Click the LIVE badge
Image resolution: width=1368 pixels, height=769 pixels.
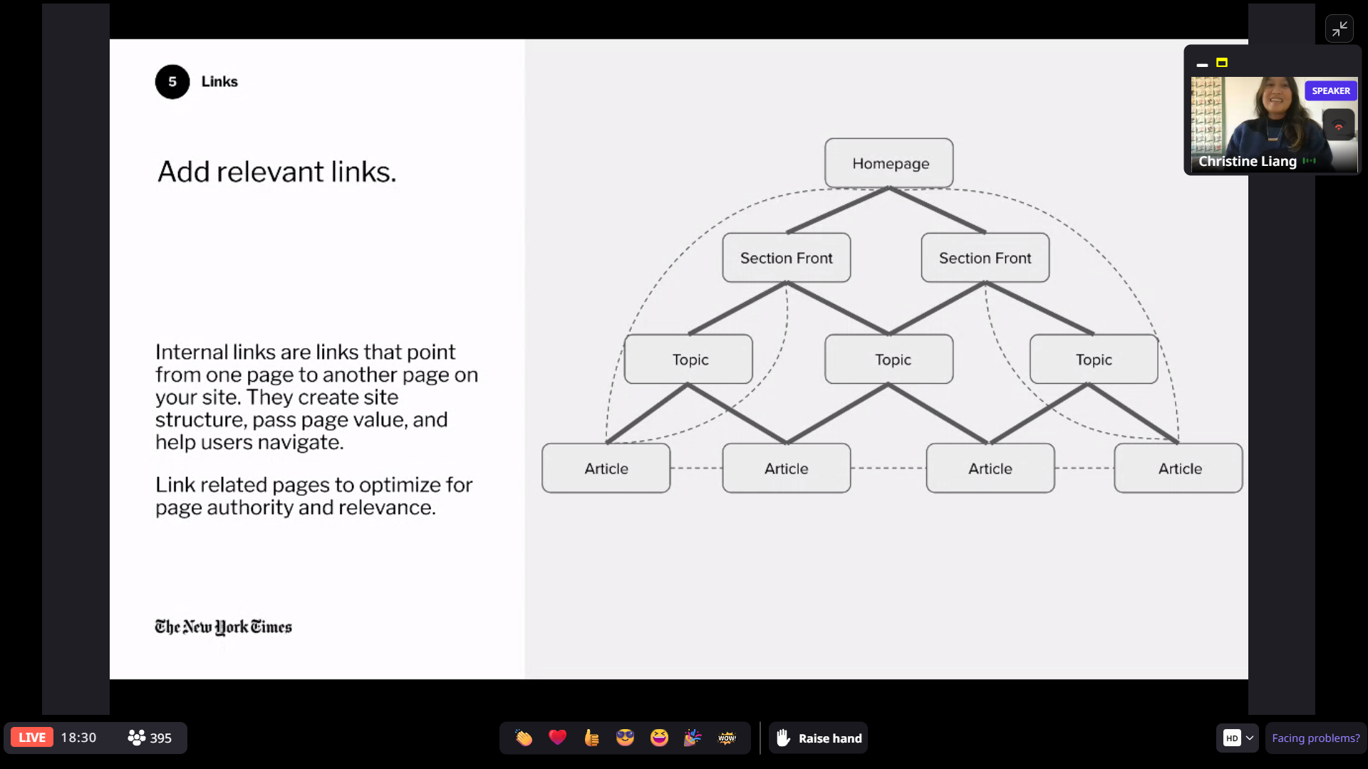click(31, 738)
